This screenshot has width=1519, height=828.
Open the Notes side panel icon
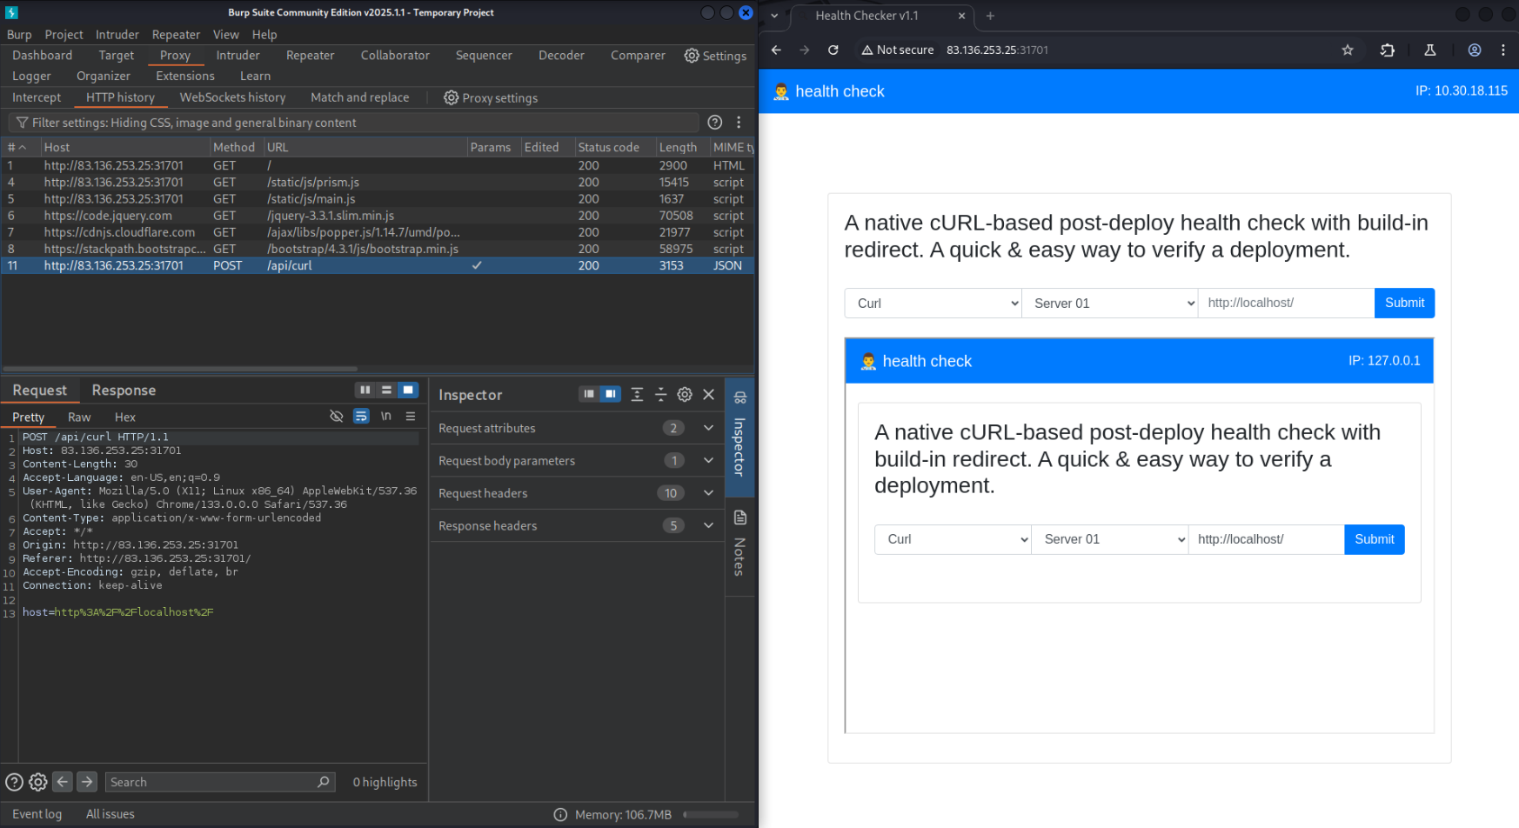(740, 518)
